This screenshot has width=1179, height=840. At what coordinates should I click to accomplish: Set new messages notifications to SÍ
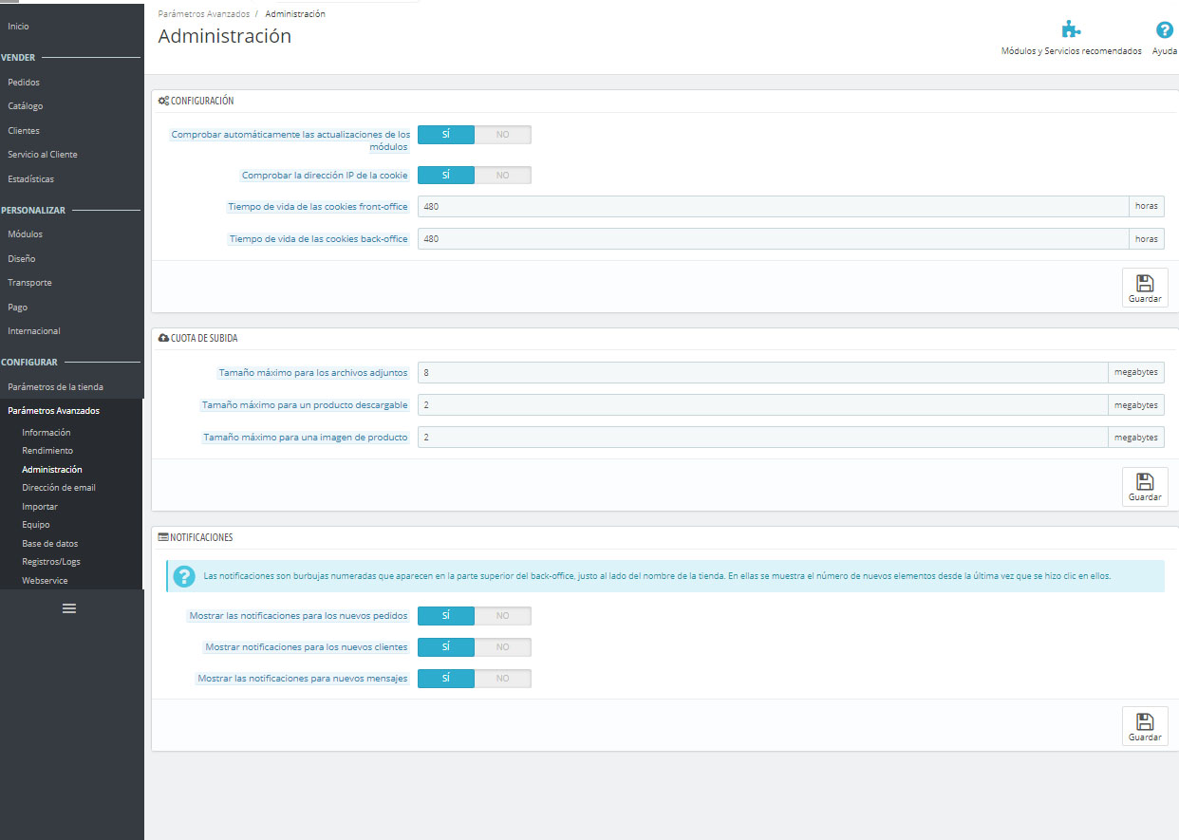coord(446,679)
